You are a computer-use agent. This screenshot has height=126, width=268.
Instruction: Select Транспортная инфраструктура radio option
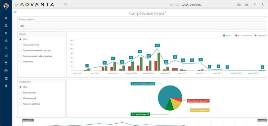click(x=20, y=50)
